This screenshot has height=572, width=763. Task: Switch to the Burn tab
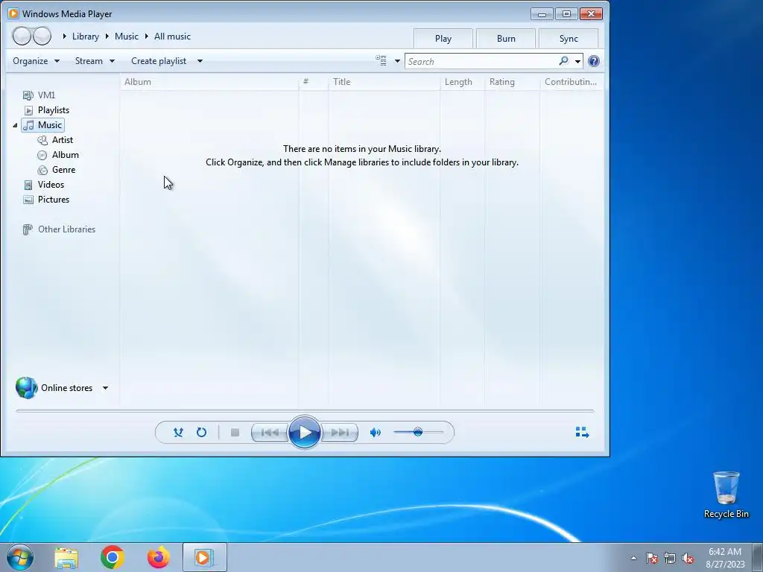point(506,39)
